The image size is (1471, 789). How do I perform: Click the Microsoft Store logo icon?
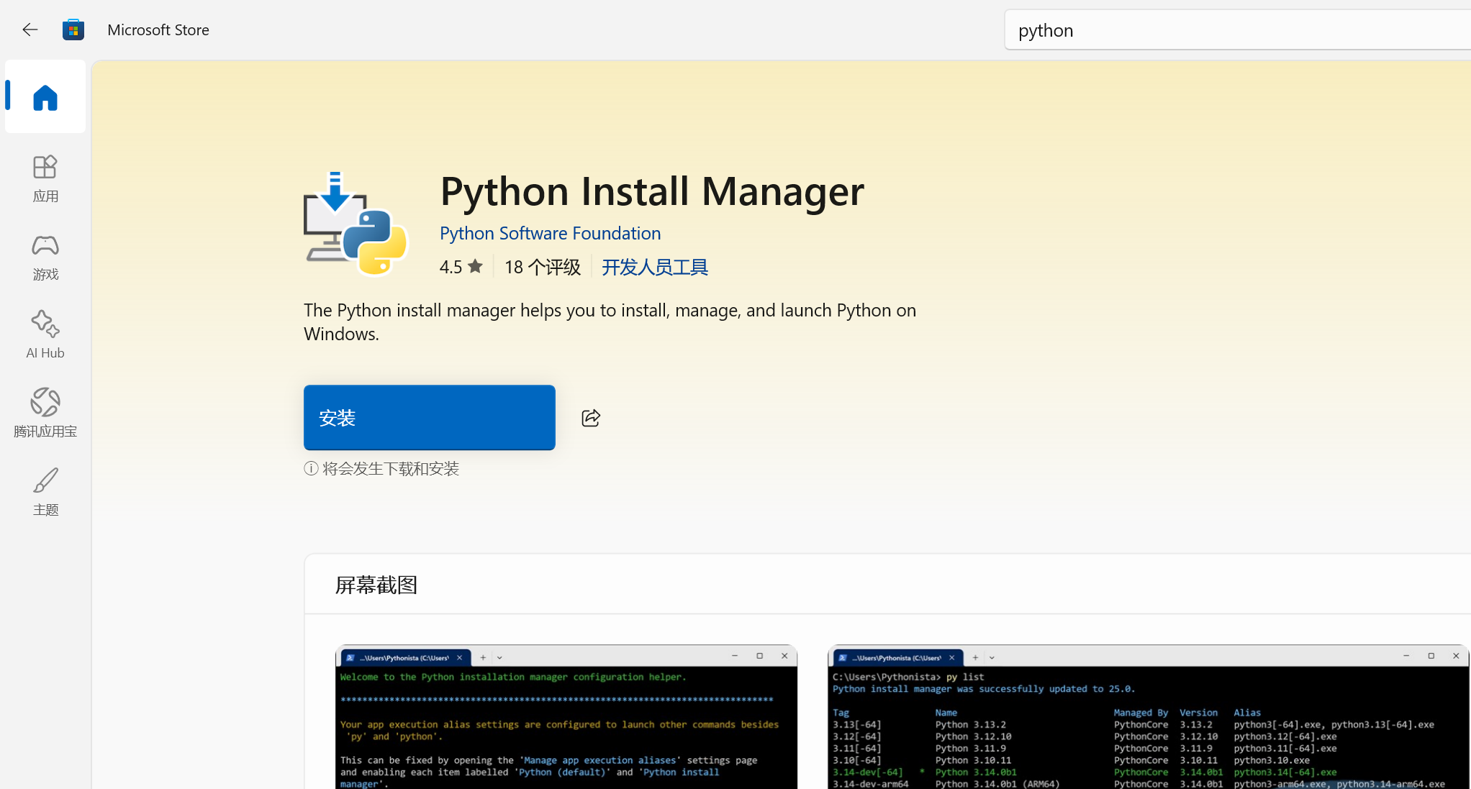coord(73,29)
